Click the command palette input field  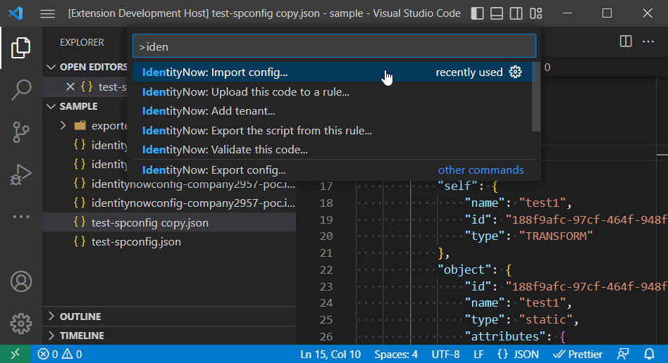[x=334, y=46]
